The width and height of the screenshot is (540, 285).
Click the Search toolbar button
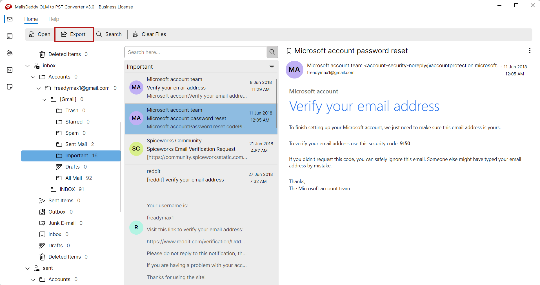pyautogui.click(x=109, y=34)
